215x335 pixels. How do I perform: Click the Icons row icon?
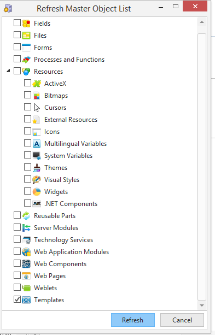37,132
